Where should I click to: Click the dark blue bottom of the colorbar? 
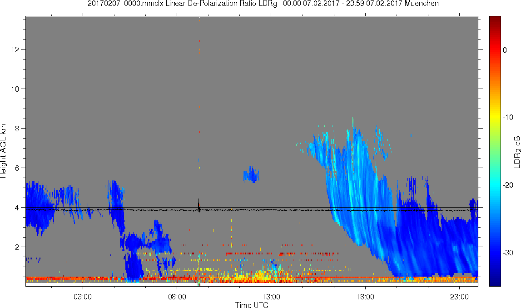tap(495, 281)
